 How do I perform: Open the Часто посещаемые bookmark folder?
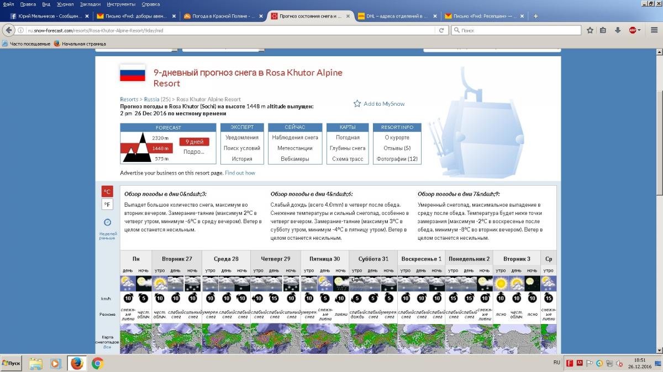[26, 44]
